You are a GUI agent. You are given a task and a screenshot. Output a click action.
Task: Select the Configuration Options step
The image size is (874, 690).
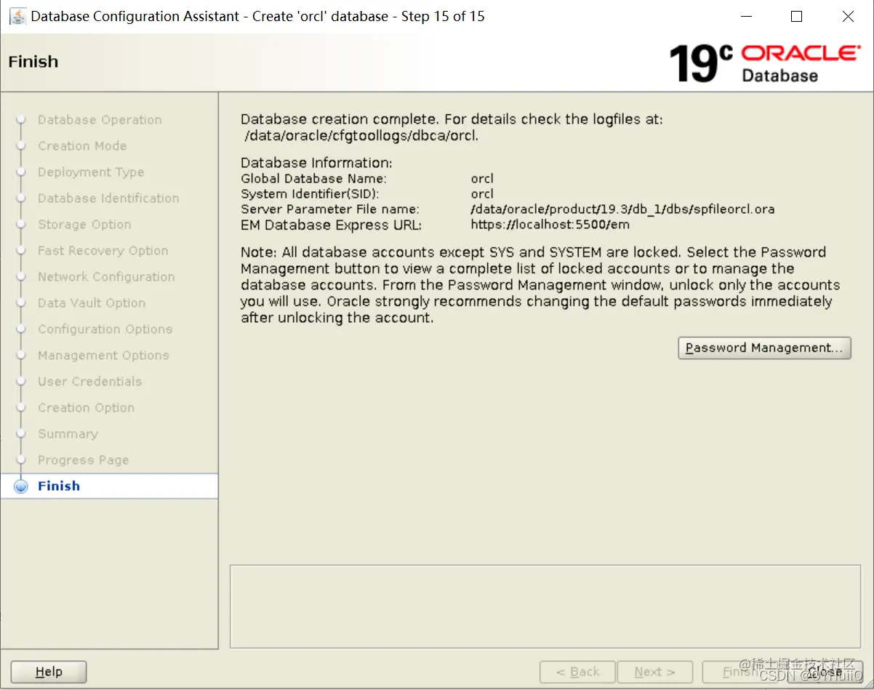tap(105, 329)
